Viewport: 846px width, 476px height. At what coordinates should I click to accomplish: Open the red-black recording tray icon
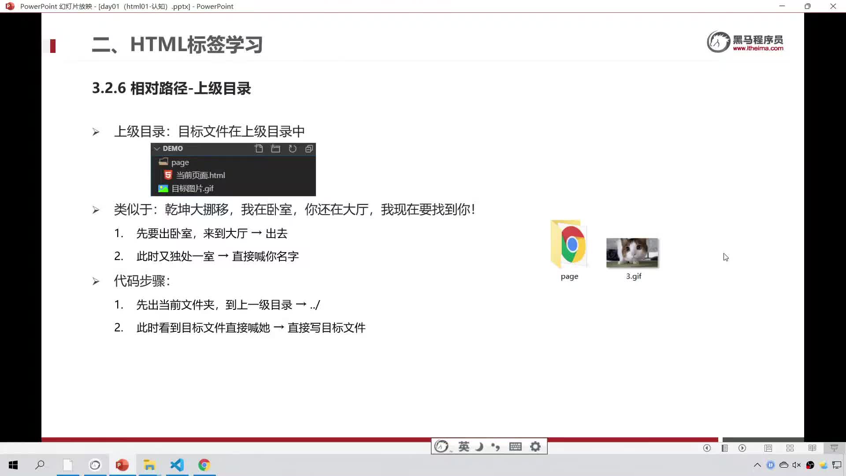(810, 465)
